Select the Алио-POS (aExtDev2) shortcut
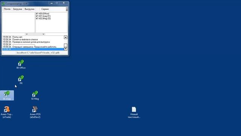Image resolution: width=241 pixels, height=136 pixels. [x=35, y=112]
